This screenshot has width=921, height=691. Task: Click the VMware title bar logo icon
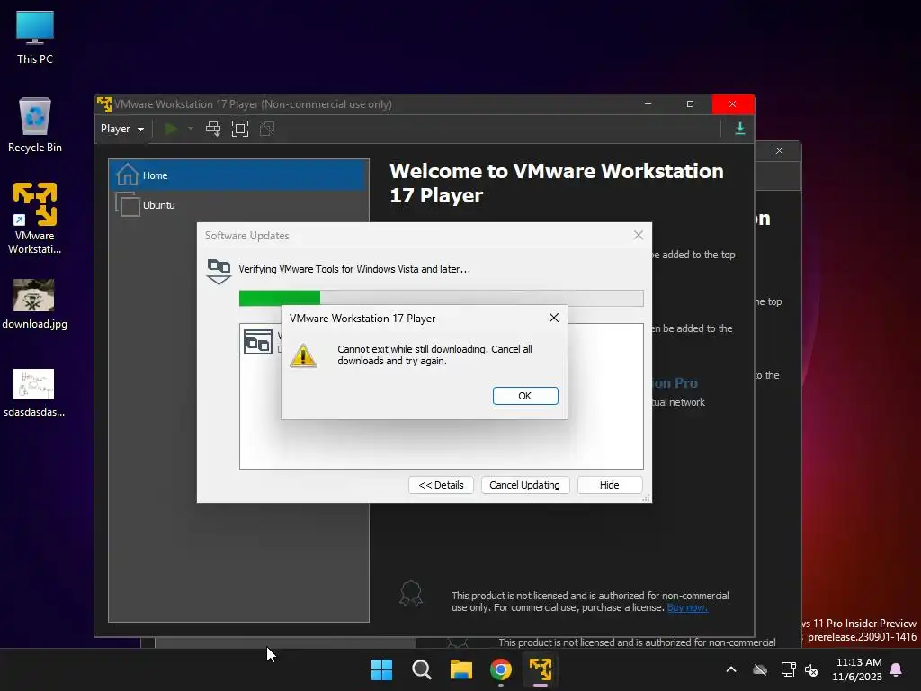coord(104,104)
